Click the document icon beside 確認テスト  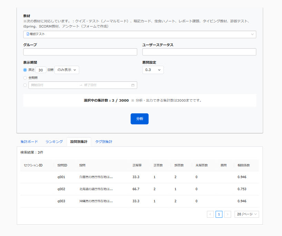click(x=28, y=34)
